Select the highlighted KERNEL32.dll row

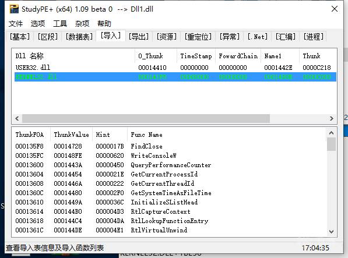coord(175,77)
